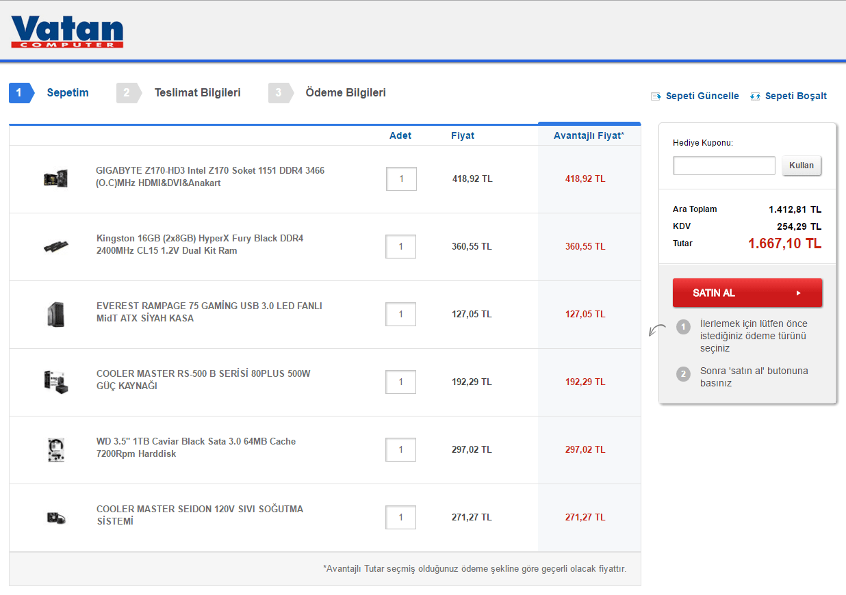The height and width of the screenshot is (595, 846).
Task: Open the EVEREST RAMPAGE 75 case thumbnail
Action: [55, 315]
